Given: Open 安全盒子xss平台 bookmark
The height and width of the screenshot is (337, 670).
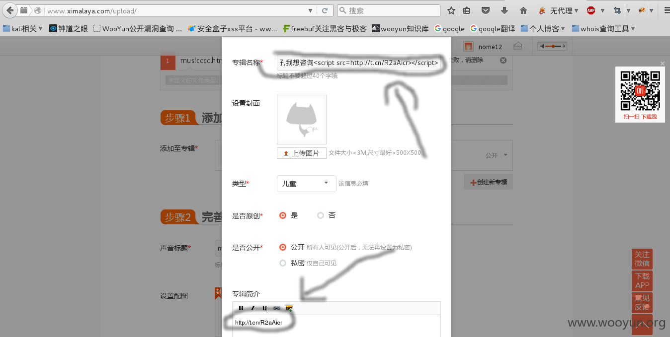Looking at the screenshot, I should point(232,29).
